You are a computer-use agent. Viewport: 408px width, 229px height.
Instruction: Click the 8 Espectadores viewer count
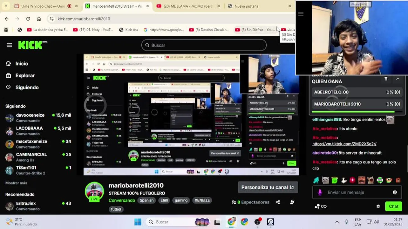pos(250,202)
